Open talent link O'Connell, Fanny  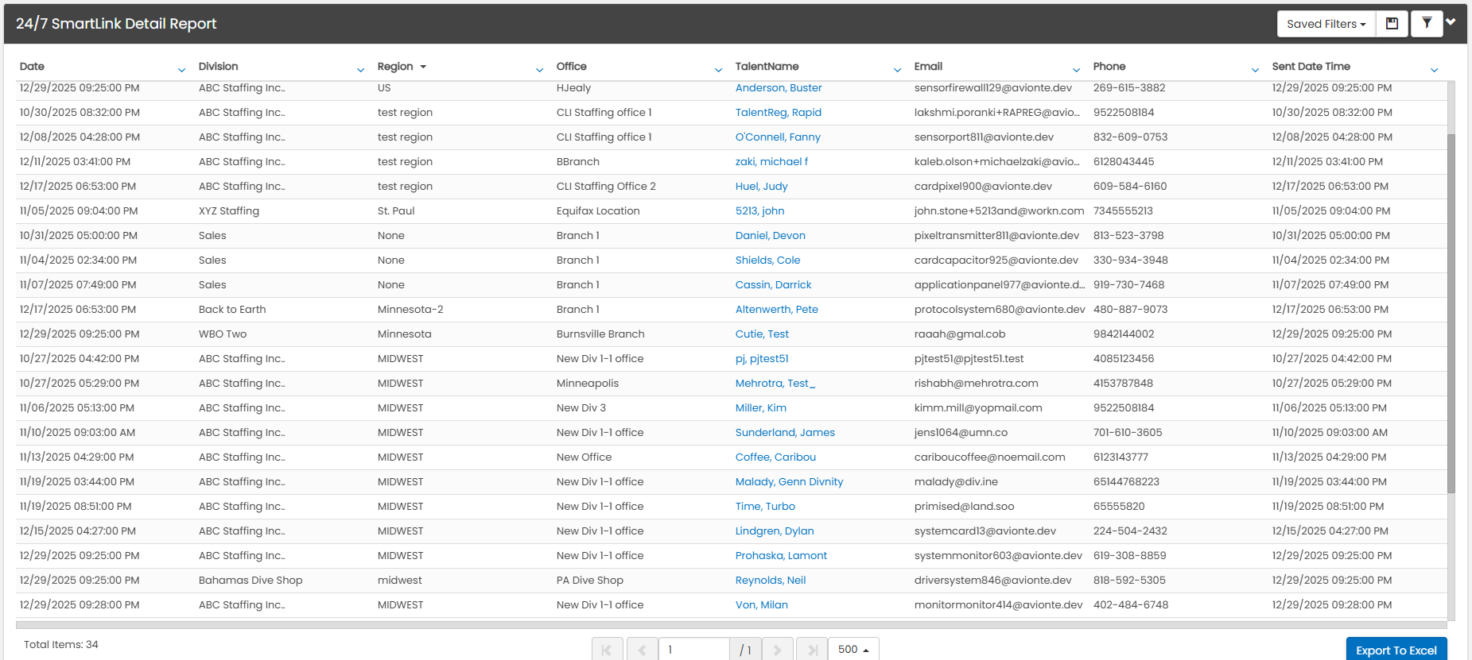pyautogui.click(x=778, y=137)
